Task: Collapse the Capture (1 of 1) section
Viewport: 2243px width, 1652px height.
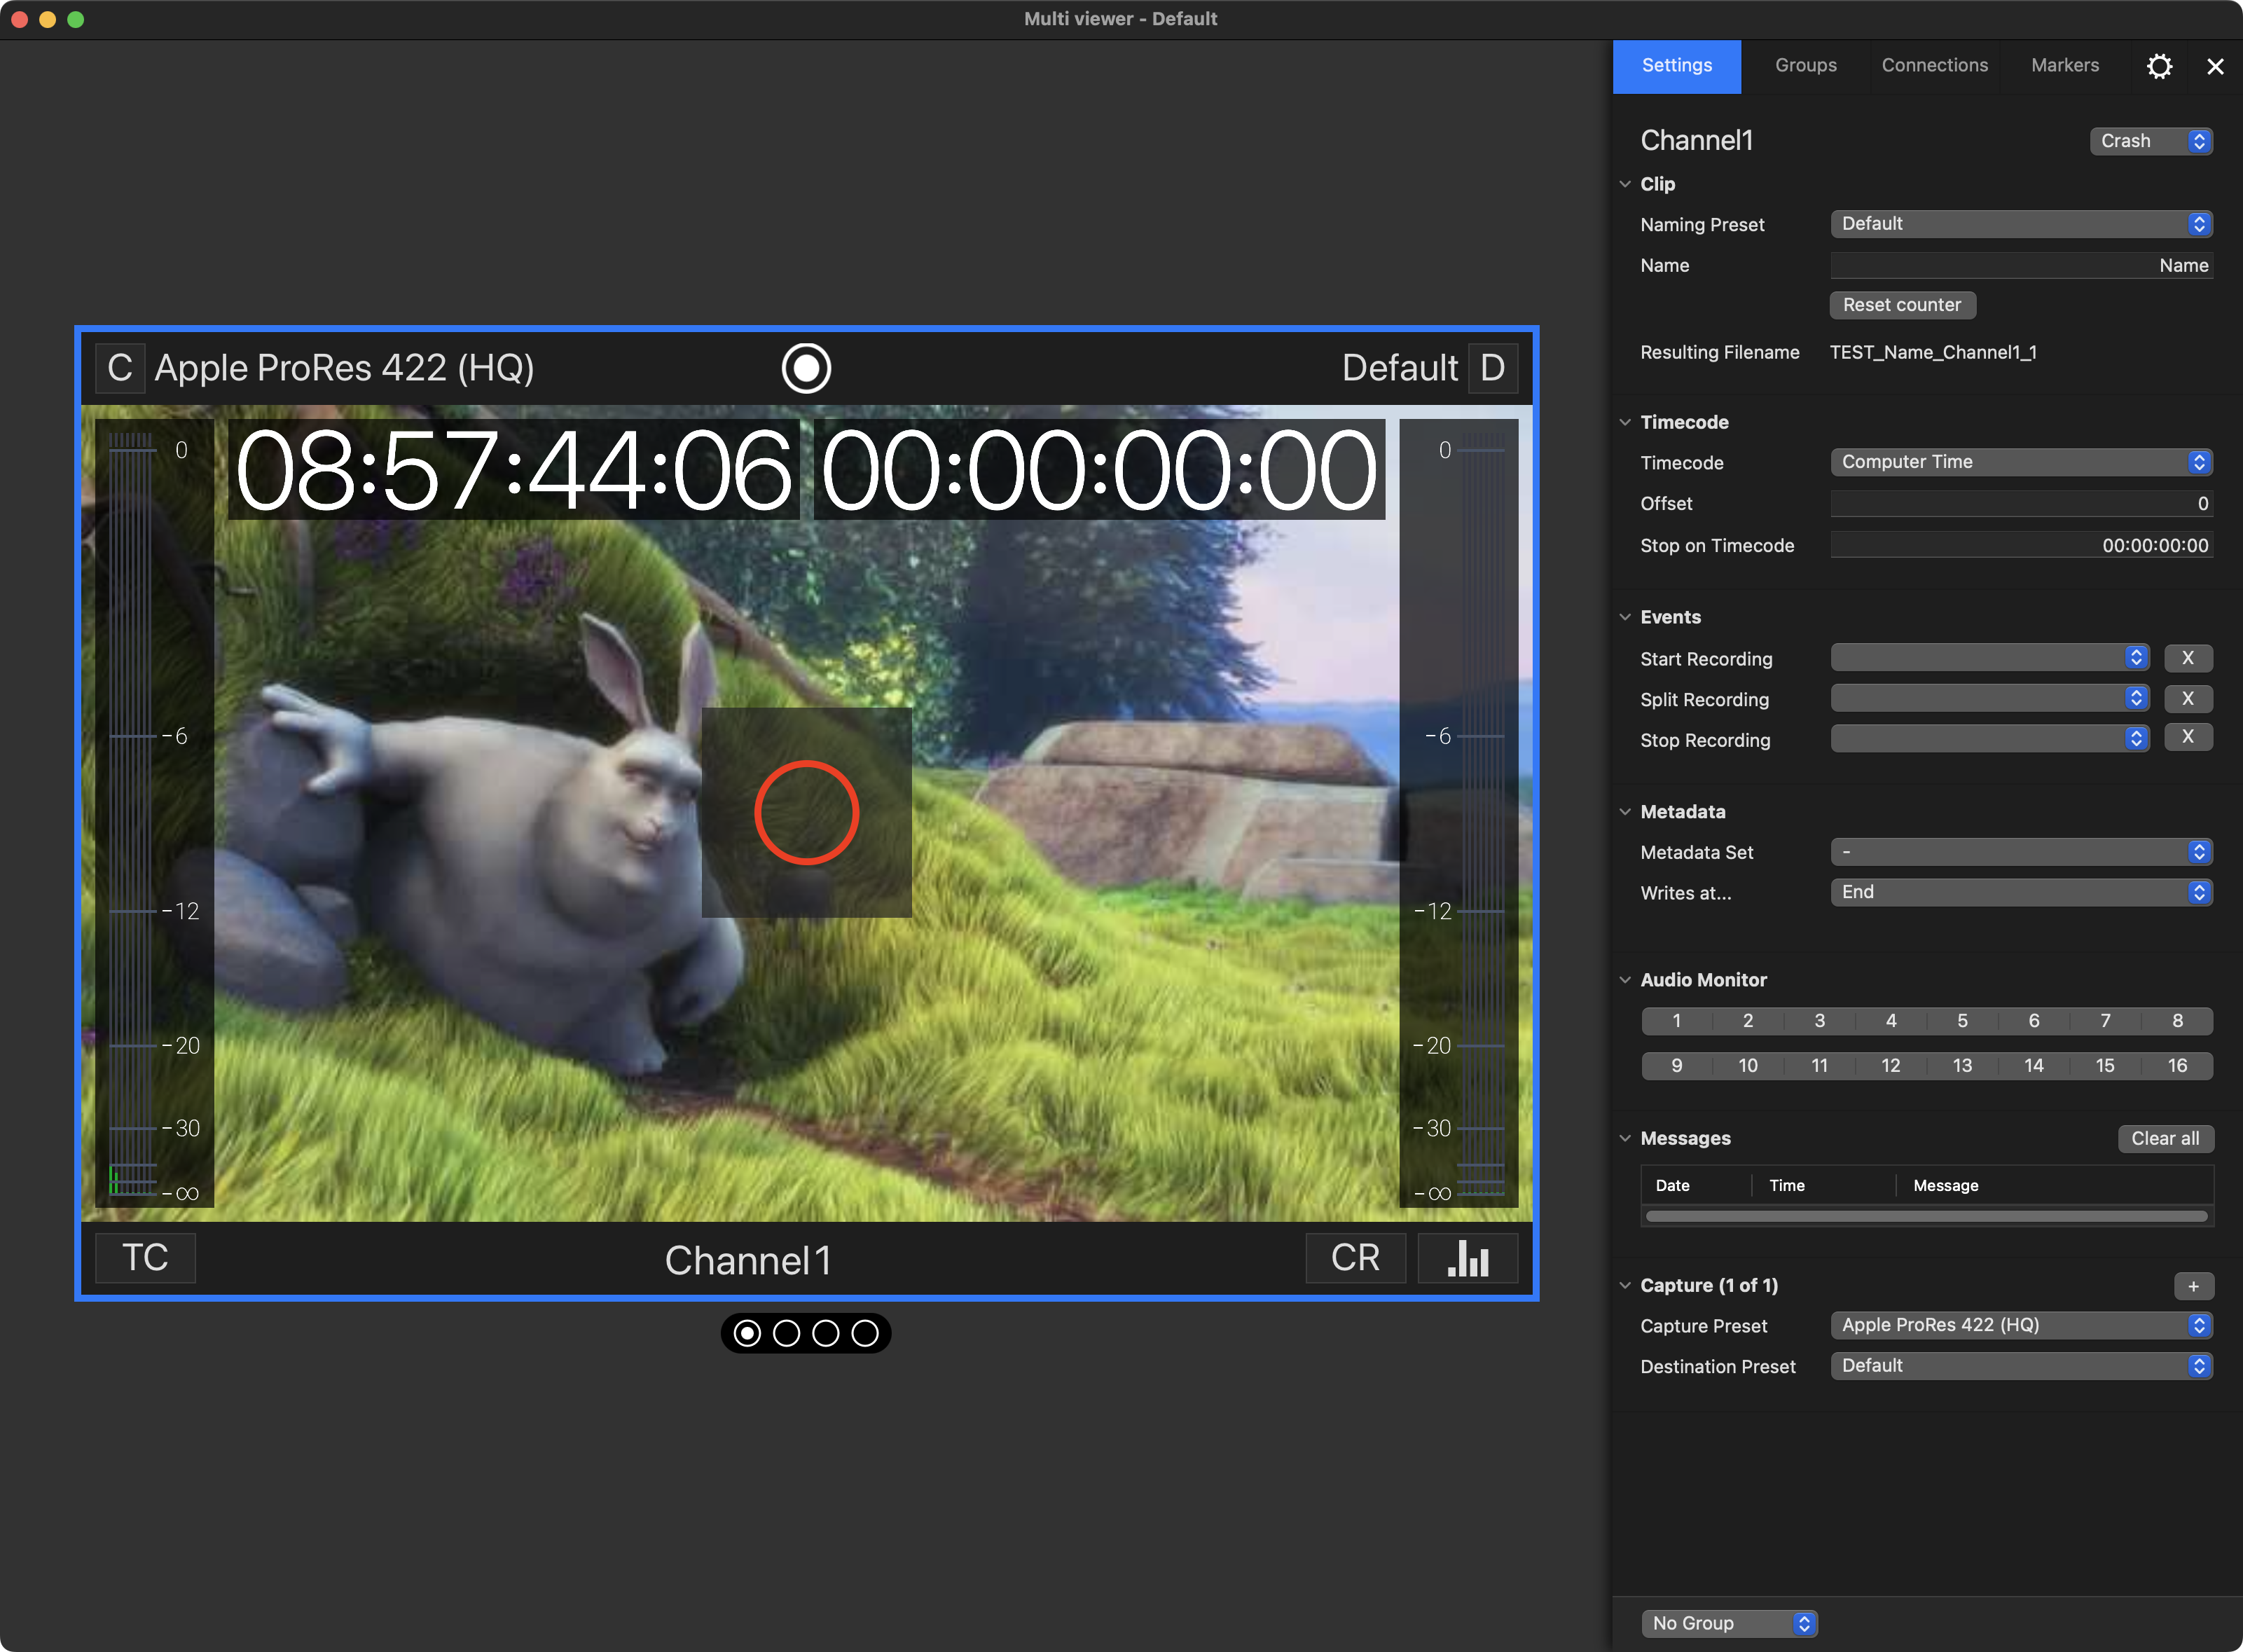Action: tap(1625, 1285)
